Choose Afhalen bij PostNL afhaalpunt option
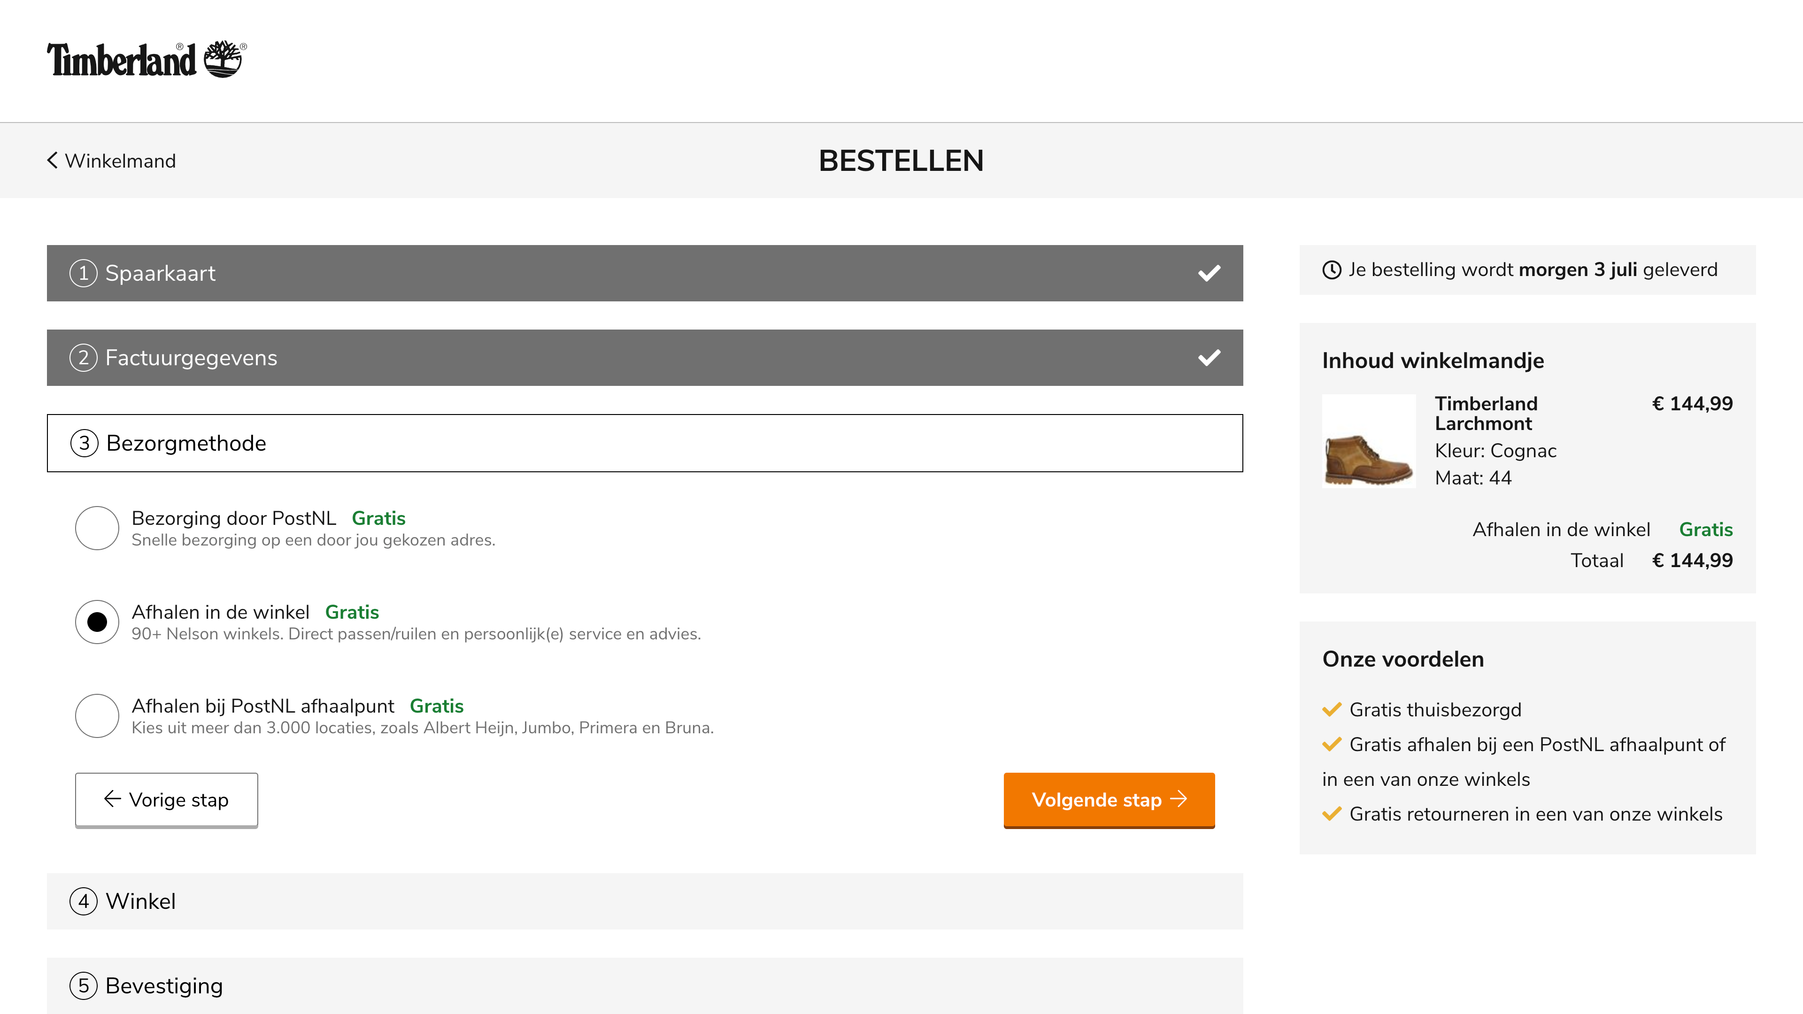This screenshot has width=1803, height=1014. click(97, 716)
